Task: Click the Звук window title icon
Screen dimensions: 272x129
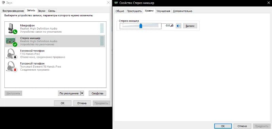Action: coord(3,3)
